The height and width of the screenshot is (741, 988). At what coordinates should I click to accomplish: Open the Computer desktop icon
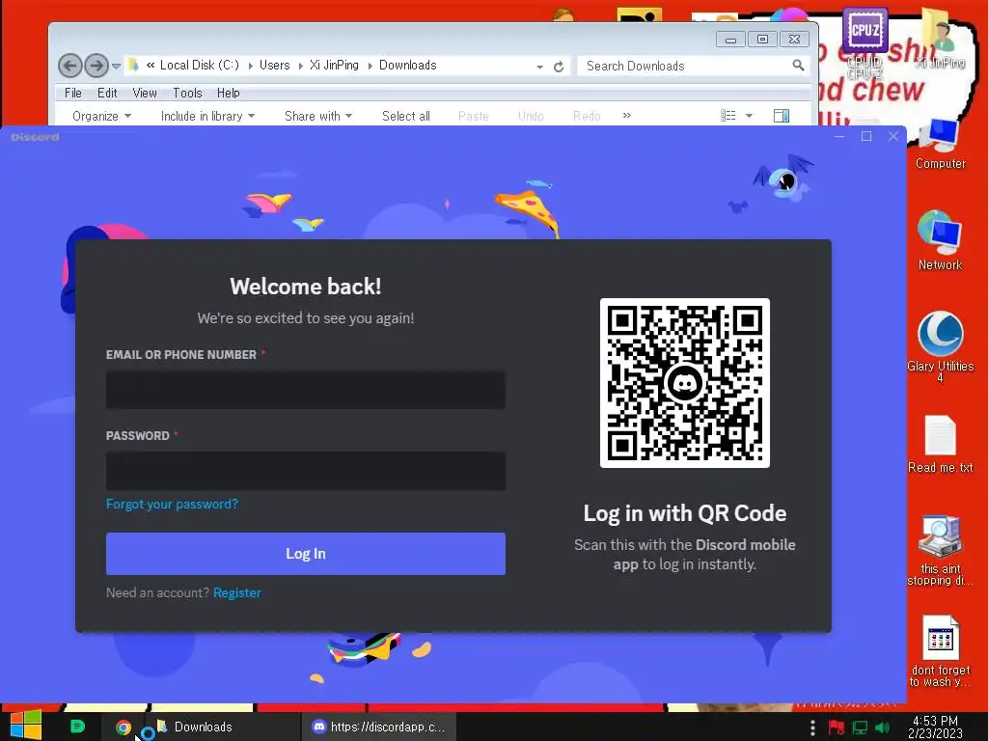coord(940,144)
